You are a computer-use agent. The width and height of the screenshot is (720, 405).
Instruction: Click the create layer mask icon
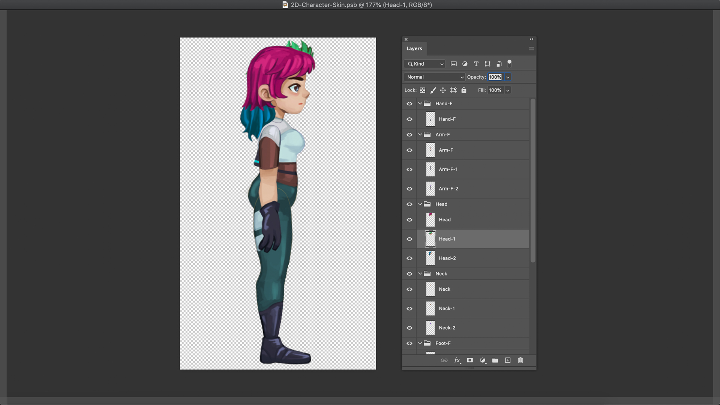470,360
